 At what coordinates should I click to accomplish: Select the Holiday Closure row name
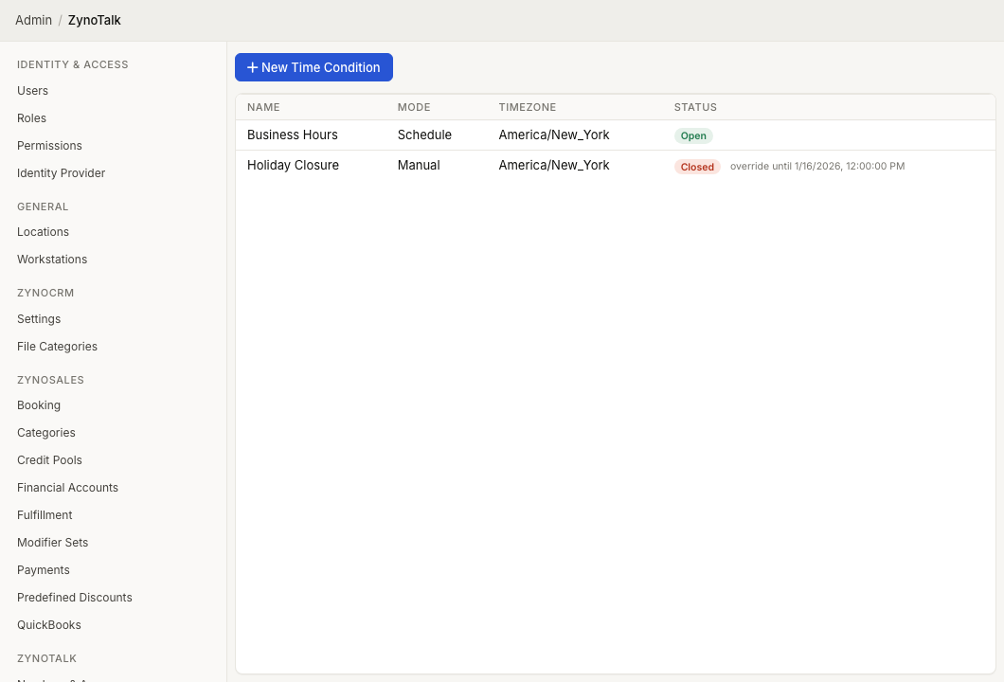293,165
